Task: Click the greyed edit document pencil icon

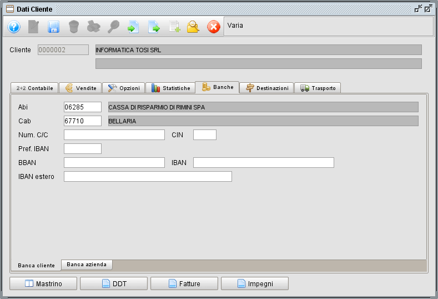Action: tap(33, 27)
